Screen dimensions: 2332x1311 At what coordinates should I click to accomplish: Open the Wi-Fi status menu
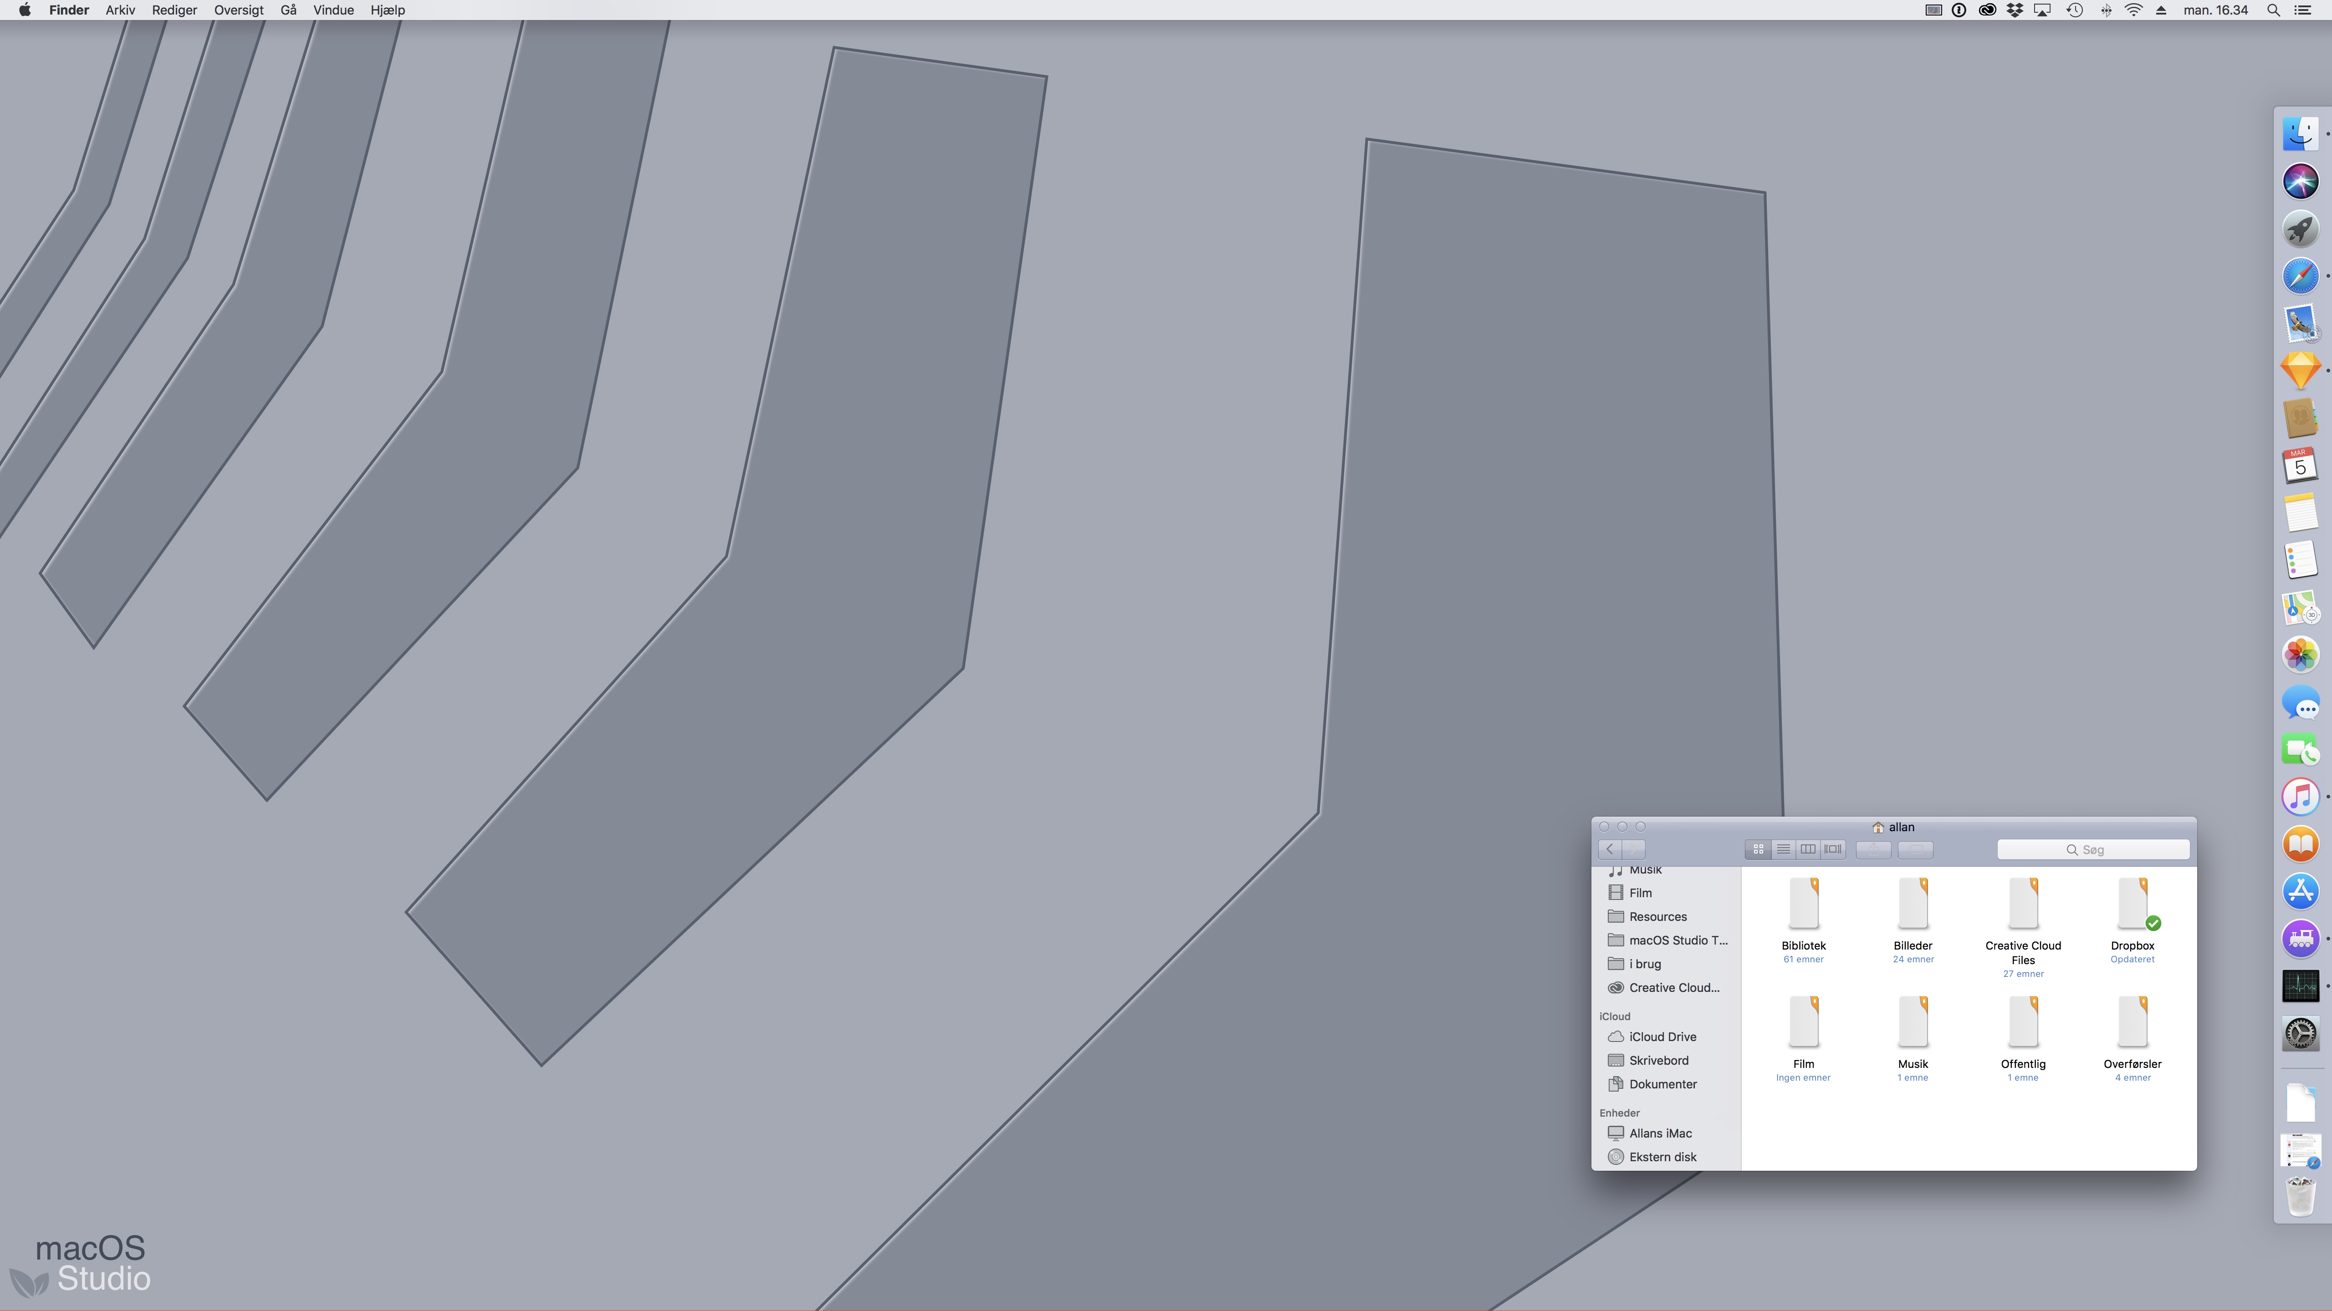point(2133,10)
